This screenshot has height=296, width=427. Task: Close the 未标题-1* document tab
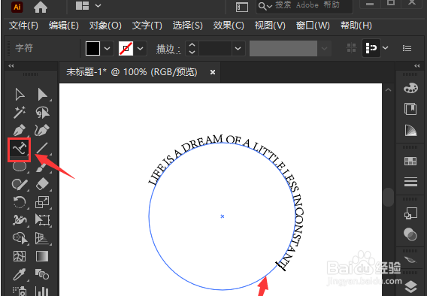pyautogui.click(x=213, y=72)
